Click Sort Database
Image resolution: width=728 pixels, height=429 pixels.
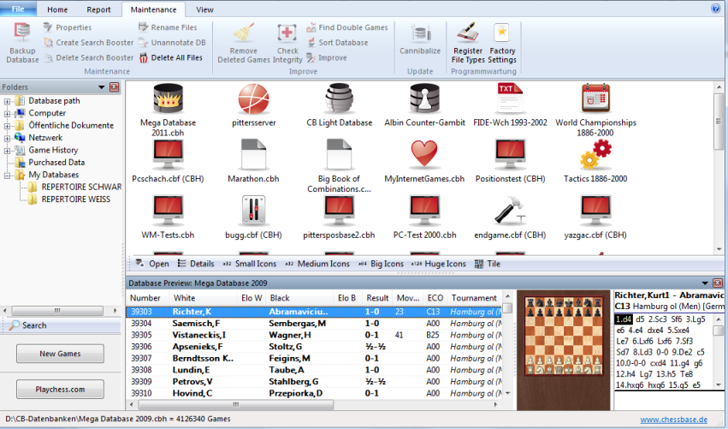(x=337, y=42)
